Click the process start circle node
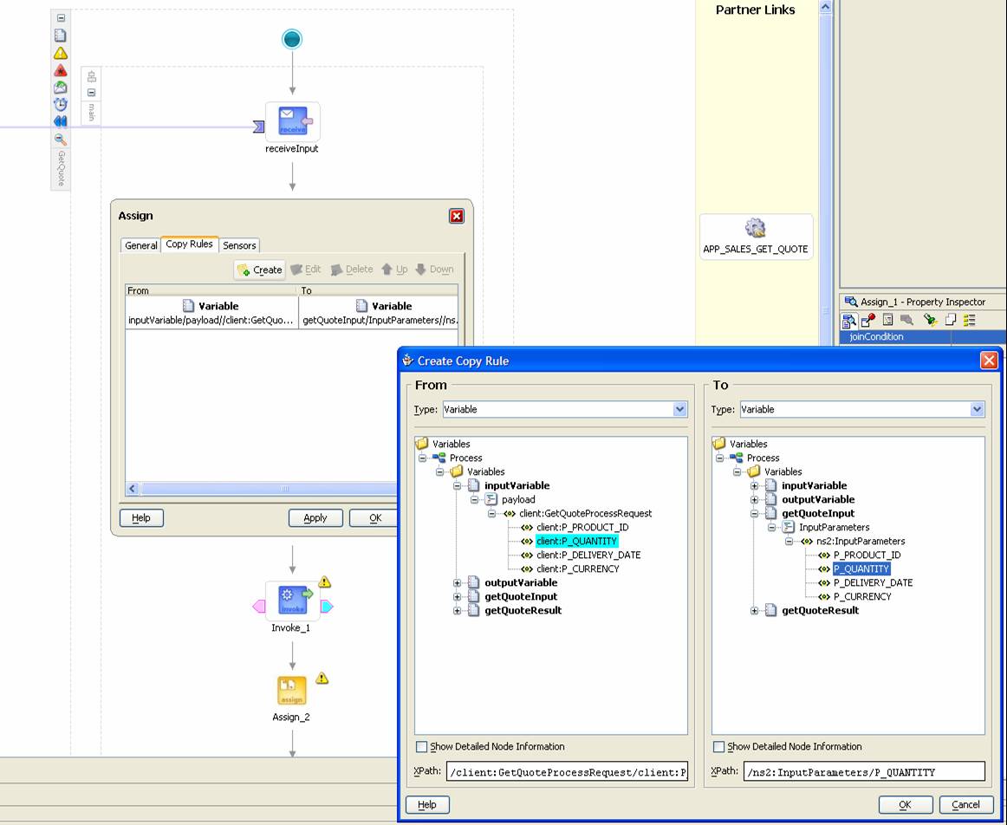This screenshot has height=825, width=1007. (292, 39)
